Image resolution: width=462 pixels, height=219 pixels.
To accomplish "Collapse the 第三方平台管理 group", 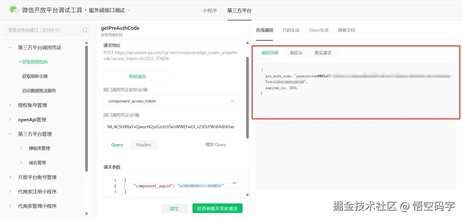I will click(x=10, y=134).
